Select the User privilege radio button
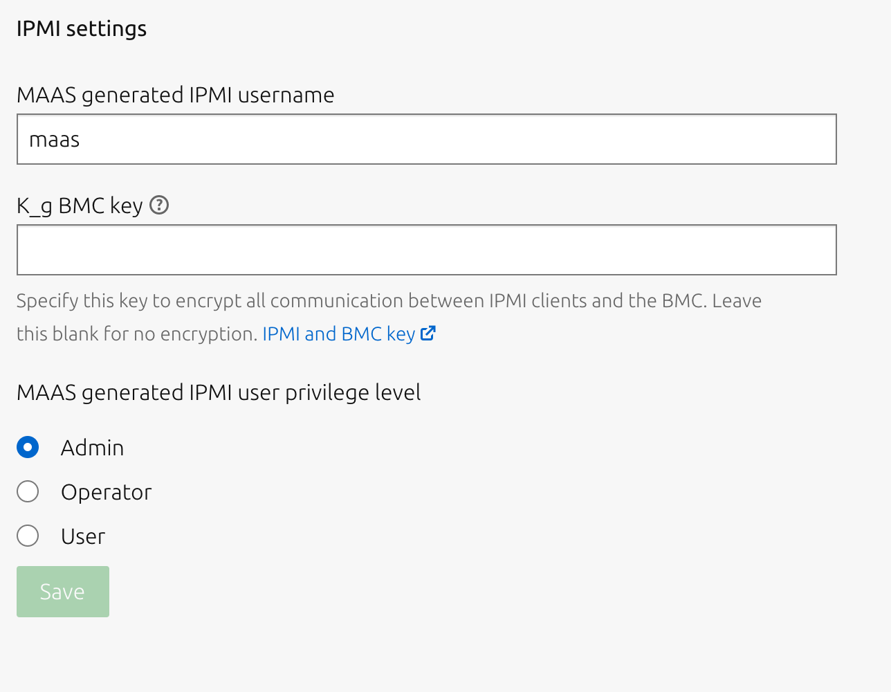 pos(28,536)
